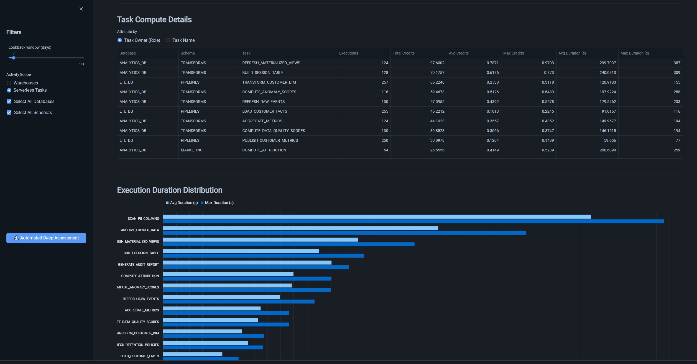The width and height of the screenshot is (697, 364).
Task: Select Serverless Tasks radio option
Action: tap(9, 90)
